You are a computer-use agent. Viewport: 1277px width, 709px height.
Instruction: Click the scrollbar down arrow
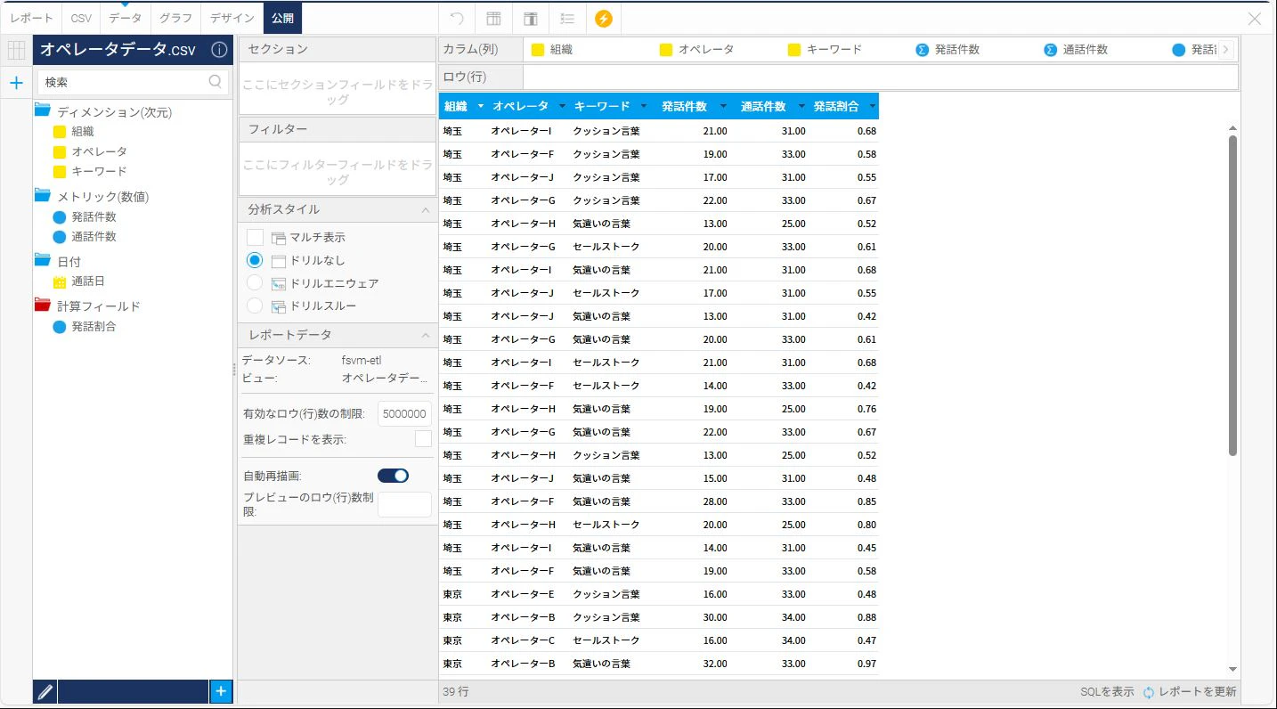coord(1232,669)
